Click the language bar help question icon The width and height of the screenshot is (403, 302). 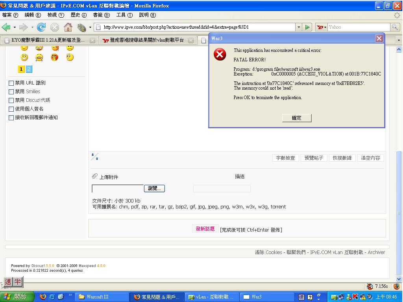click(x=310, y=297)
